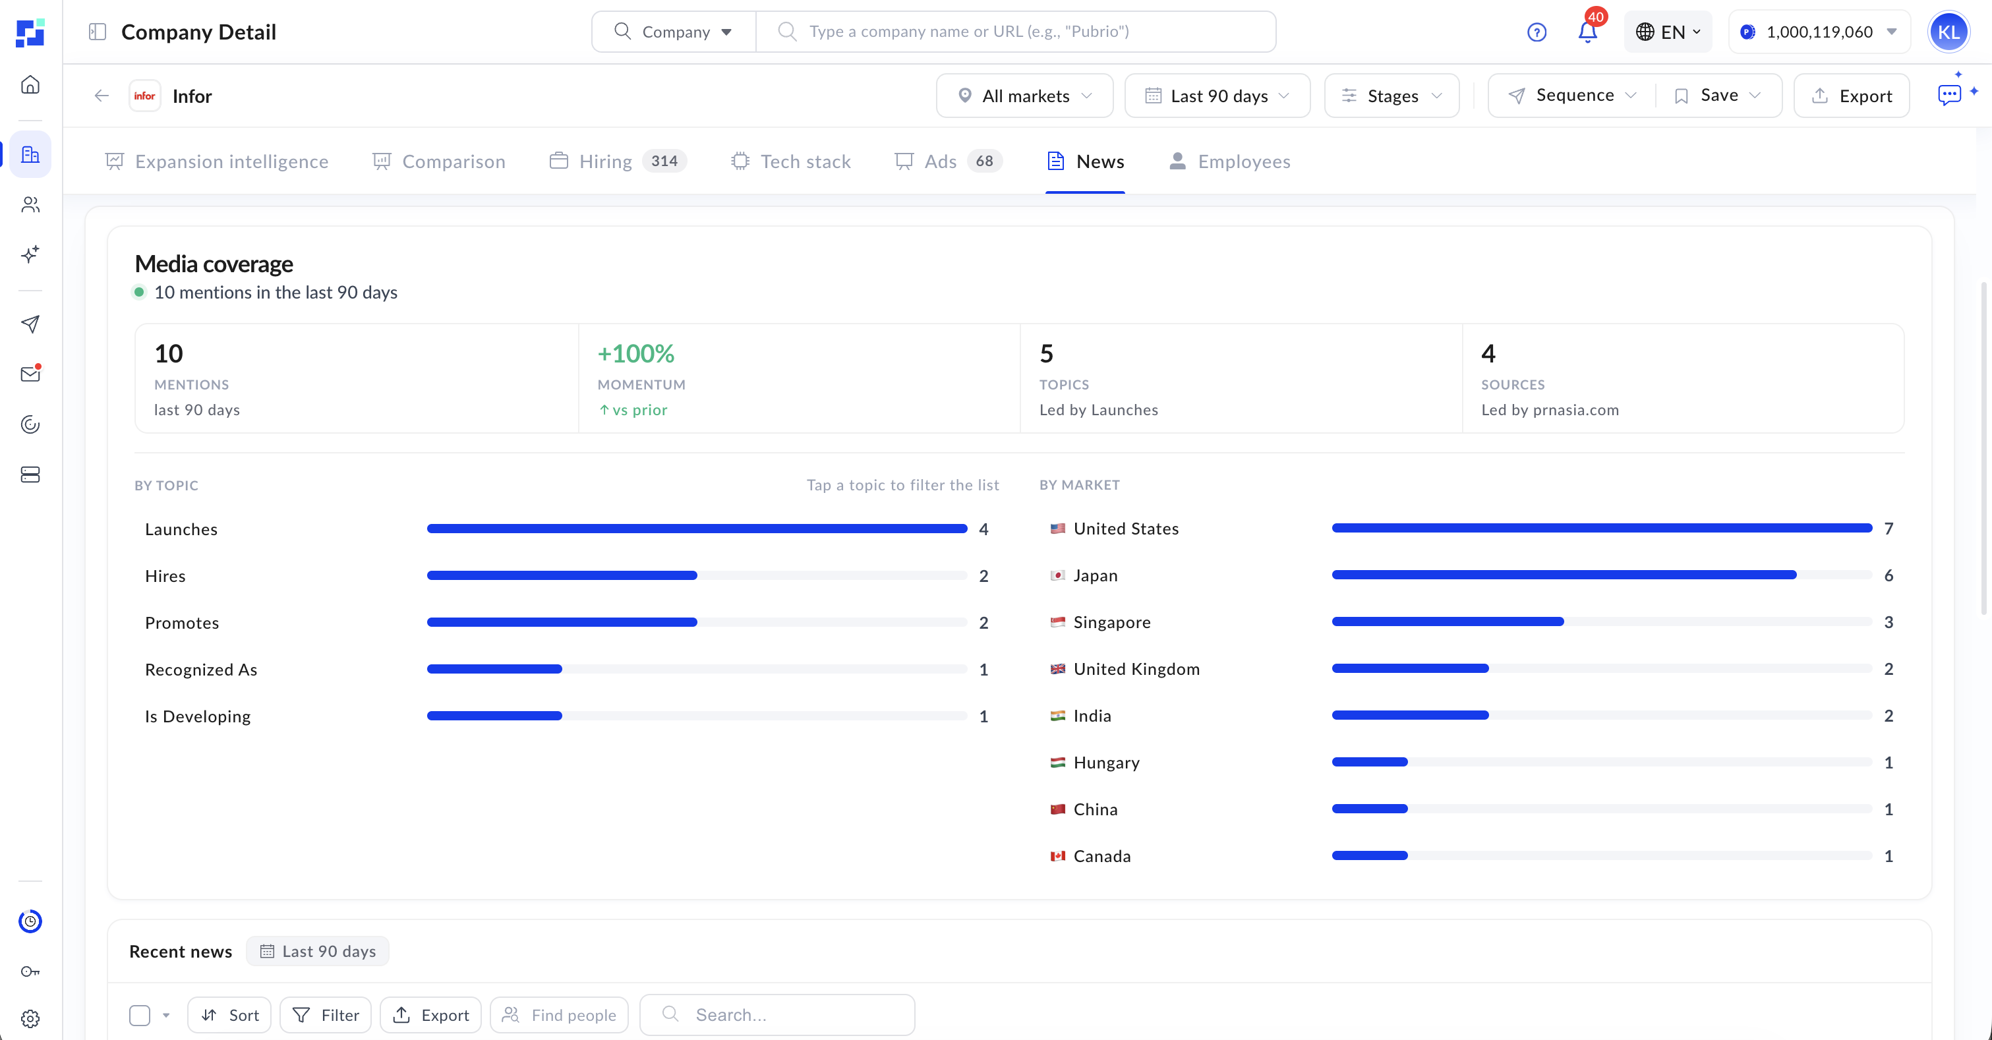Open the KL user avatar
Screen dimensions: 1992x1040
click(x=1948, y=32)
